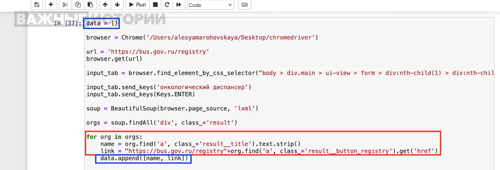Click the chromedriver path line
Image resolution: width=500 pixels, height=170 pixels.
[x=202, y=37]
